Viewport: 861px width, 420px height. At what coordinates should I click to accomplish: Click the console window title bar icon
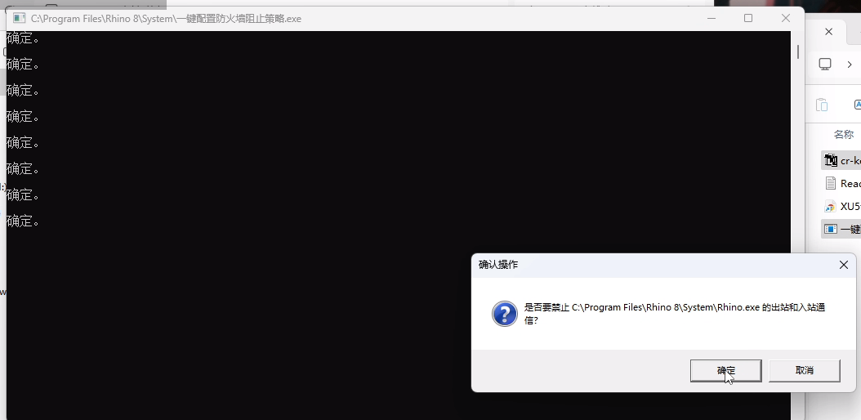click(x=20, y=18)
